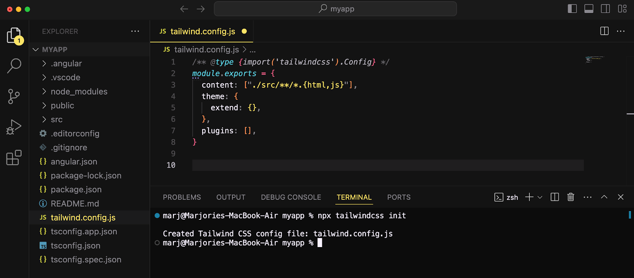
Task: Toggle the primary side bar visibility
Action: pyautogui.click(x=572, y=9)
